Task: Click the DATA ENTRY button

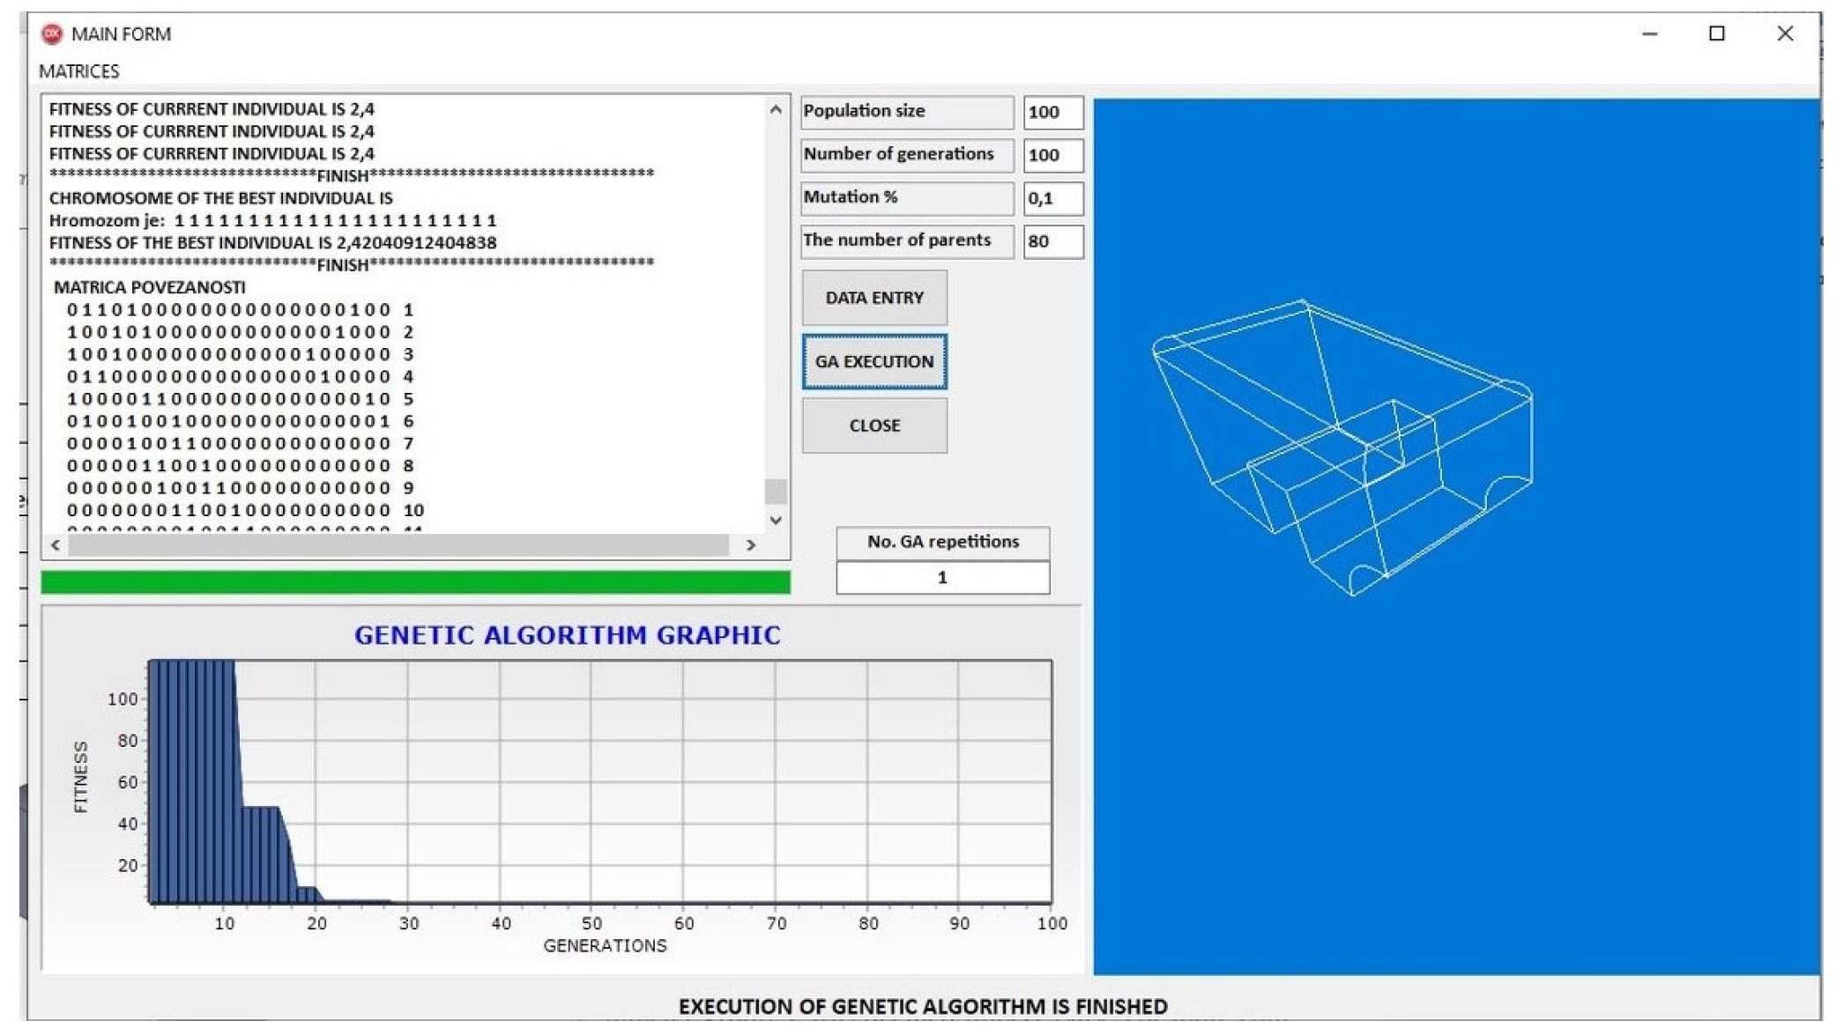Action: pyautogui.click(x=873, y=298)
